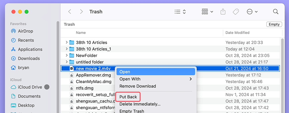
Task: Select the recoverit_setup_full file icon
Action: click(72, 95)
